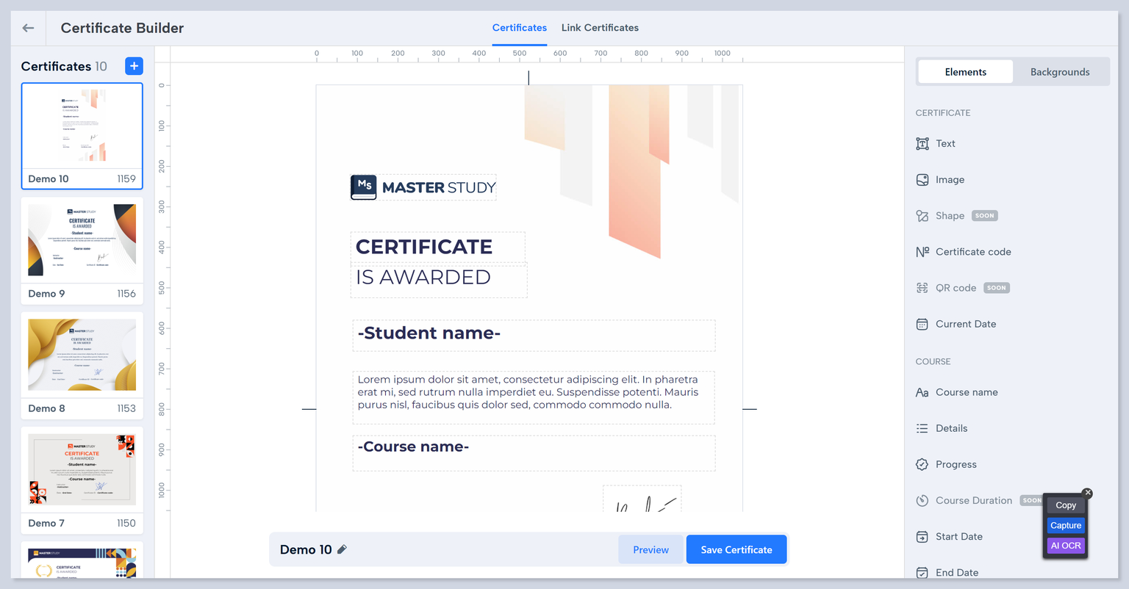Image resolution: width=1129 pixels, height=589 pixels.
Task: Click the pencil icon to rename Demo 10
Action: click(x=342, y=549)
